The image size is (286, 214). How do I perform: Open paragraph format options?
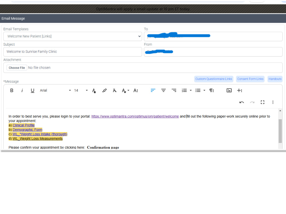[211, 90]
